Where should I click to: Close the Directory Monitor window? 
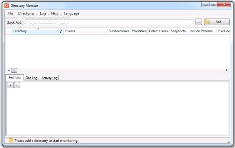(224, 4)
